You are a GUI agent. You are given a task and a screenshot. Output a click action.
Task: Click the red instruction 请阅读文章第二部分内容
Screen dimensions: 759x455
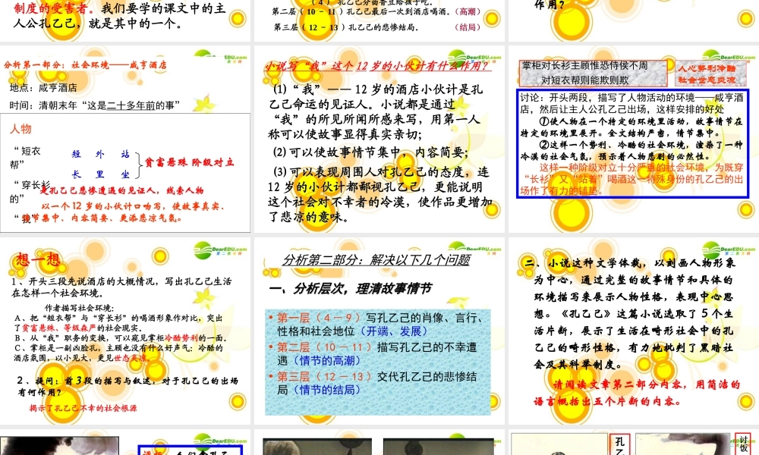pyautogui.click(x=638, y=393)
